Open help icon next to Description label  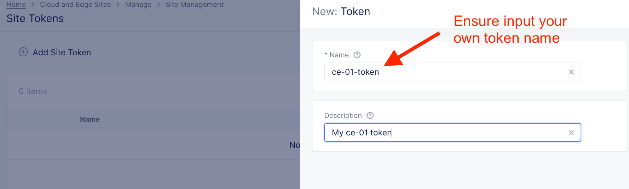point(370,116)
